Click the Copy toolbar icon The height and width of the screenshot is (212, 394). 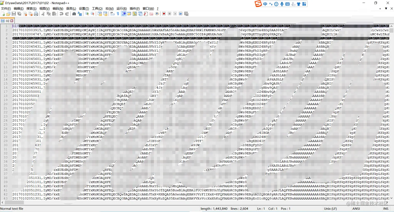pyautogui.click(x=49, y=14)
